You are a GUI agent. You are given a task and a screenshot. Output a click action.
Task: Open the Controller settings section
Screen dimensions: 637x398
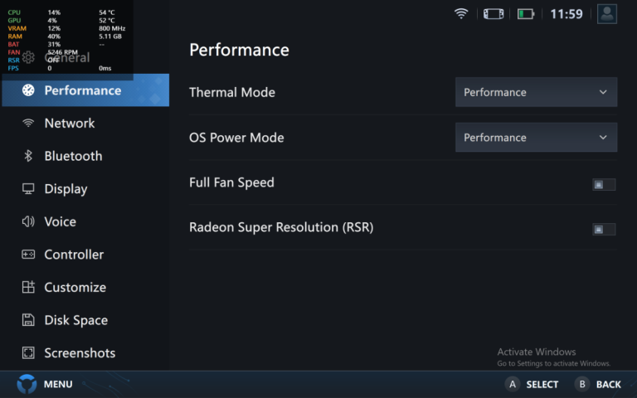tap(74, 255)
